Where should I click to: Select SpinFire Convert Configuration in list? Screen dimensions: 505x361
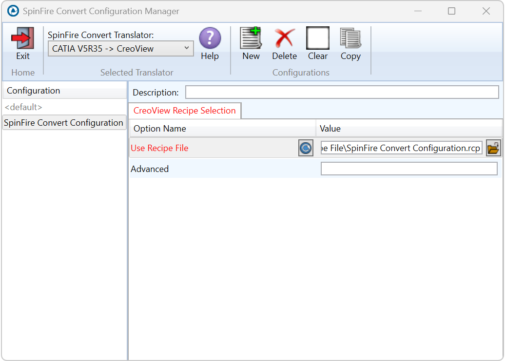tap(64, 123)
